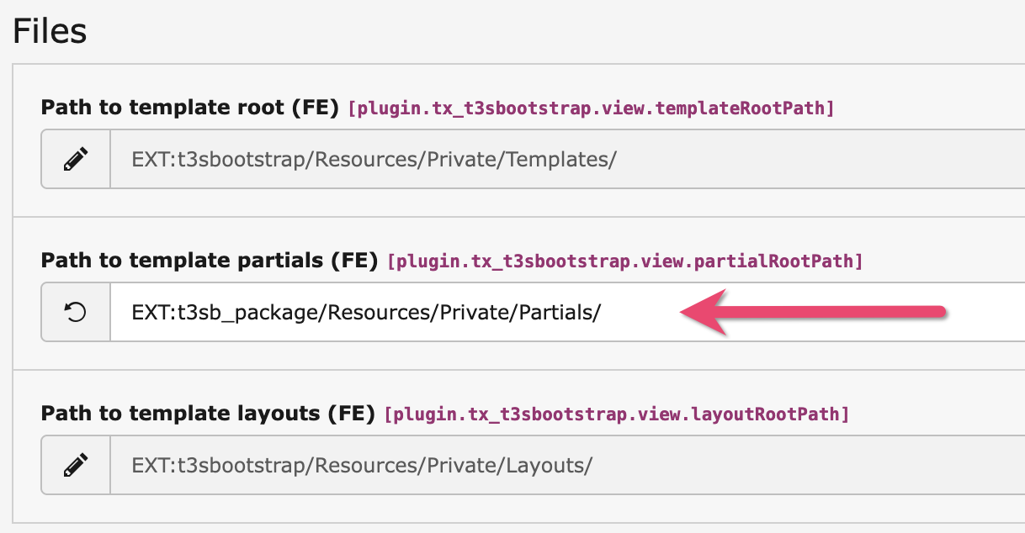
Task: Click the pencil edit icon for template layouts
Action: click(76, 464)
